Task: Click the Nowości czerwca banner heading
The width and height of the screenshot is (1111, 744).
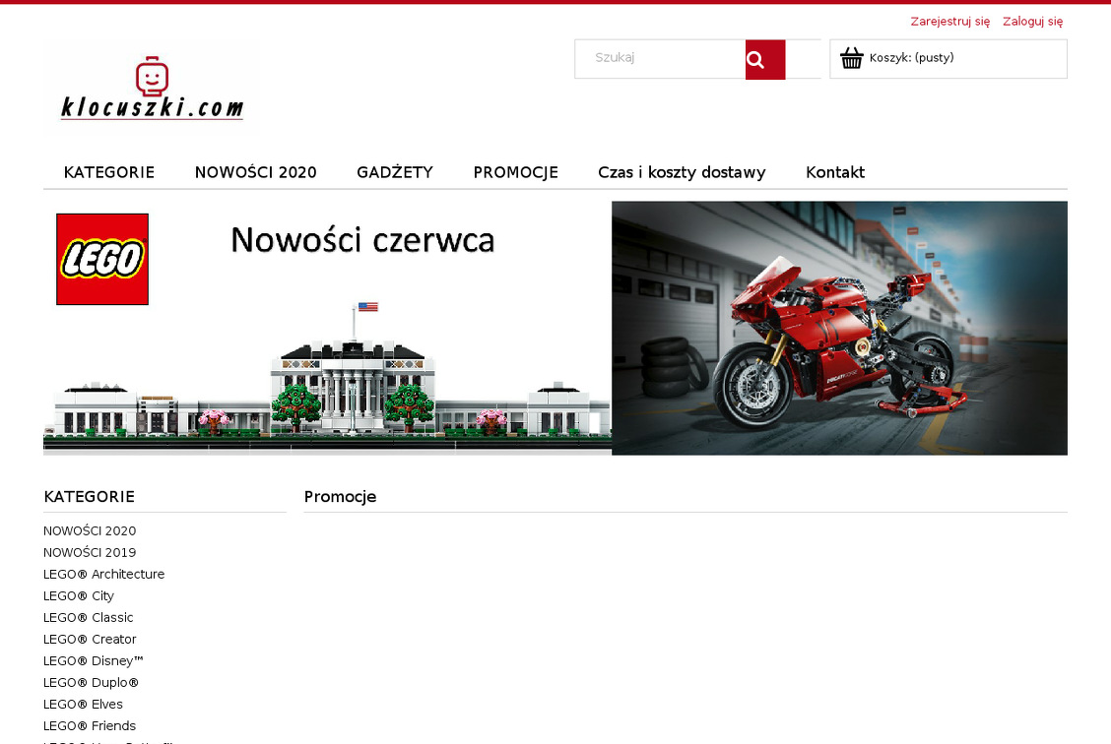Action: pos(362,240)
